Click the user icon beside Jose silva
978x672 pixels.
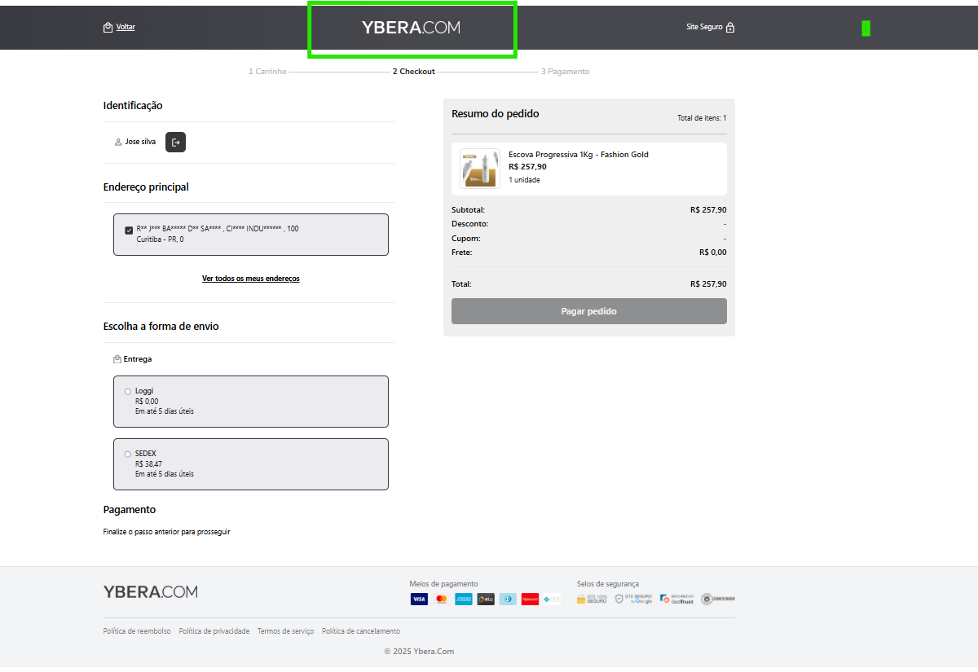click(118, 142)
